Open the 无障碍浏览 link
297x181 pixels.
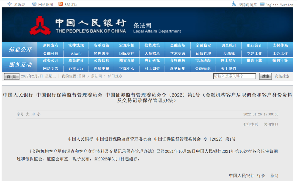(248, 5)
